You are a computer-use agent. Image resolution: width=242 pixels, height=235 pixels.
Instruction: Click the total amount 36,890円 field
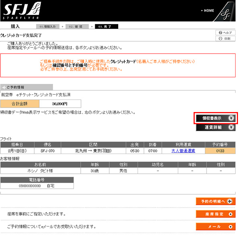point(60,104)
